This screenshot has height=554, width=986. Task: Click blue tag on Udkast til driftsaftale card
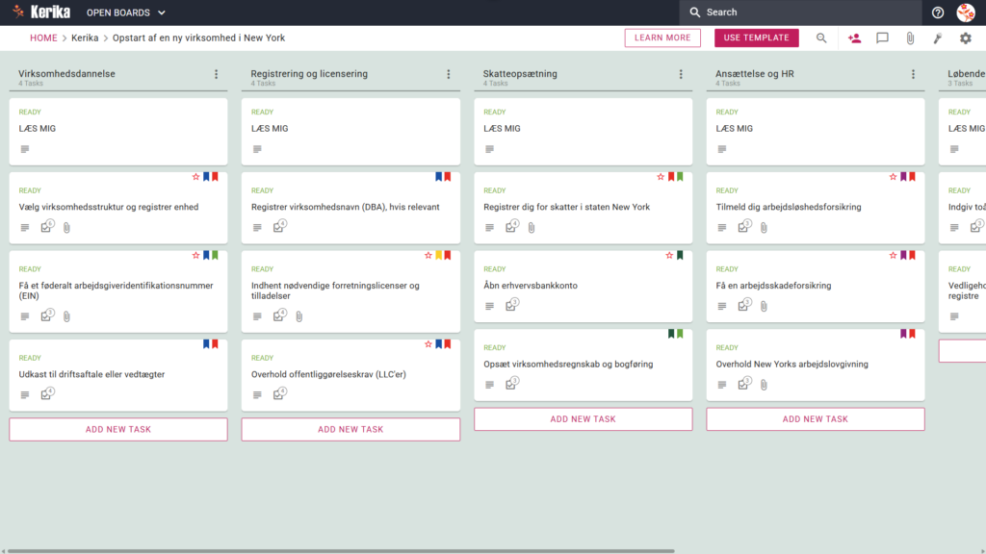point(206,343)
